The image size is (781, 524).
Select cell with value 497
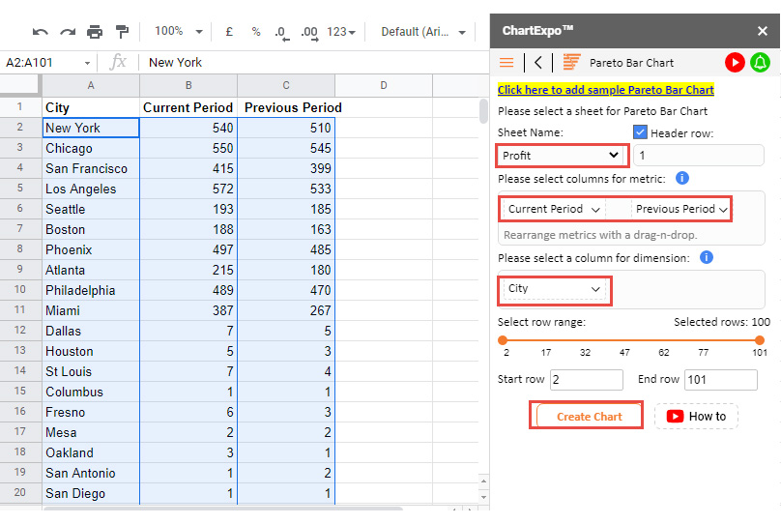click(x=188, y=249)
